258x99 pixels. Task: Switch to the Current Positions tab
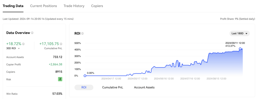(43, 6)
